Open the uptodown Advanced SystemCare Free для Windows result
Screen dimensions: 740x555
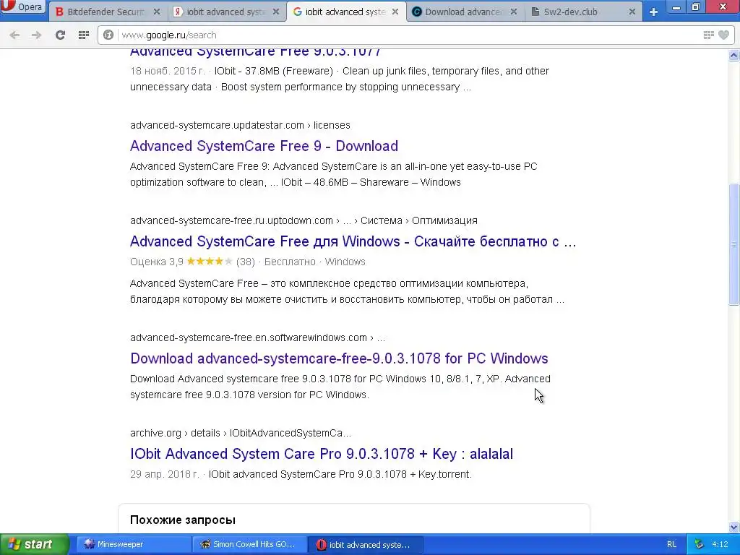tap(353, 241)
